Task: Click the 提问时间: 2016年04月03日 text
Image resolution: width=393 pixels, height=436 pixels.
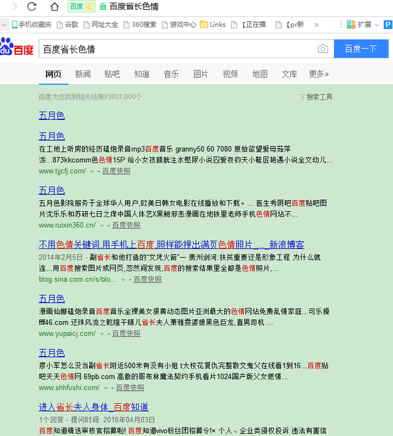Action: (x=113, y=420)
